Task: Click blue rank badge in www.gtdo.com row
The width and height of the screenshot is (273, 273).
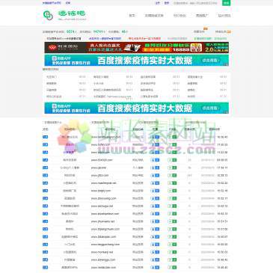Action: 45,176
